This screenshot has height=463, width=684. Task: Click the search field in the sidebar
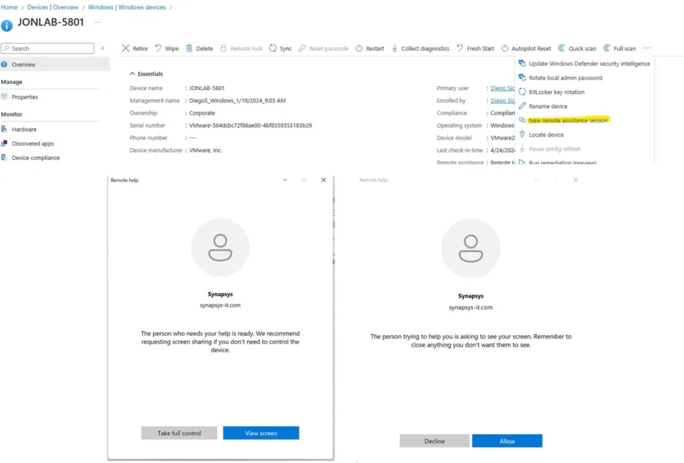(x=47, y=48)
